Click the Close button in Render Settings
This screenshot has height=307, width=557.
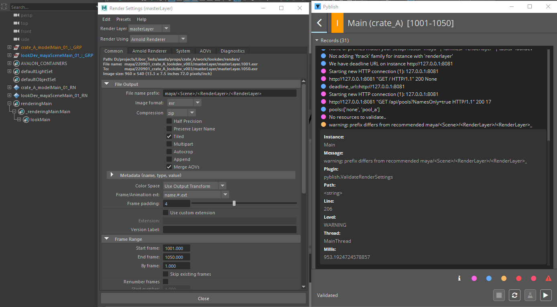[x=203, y=298]
